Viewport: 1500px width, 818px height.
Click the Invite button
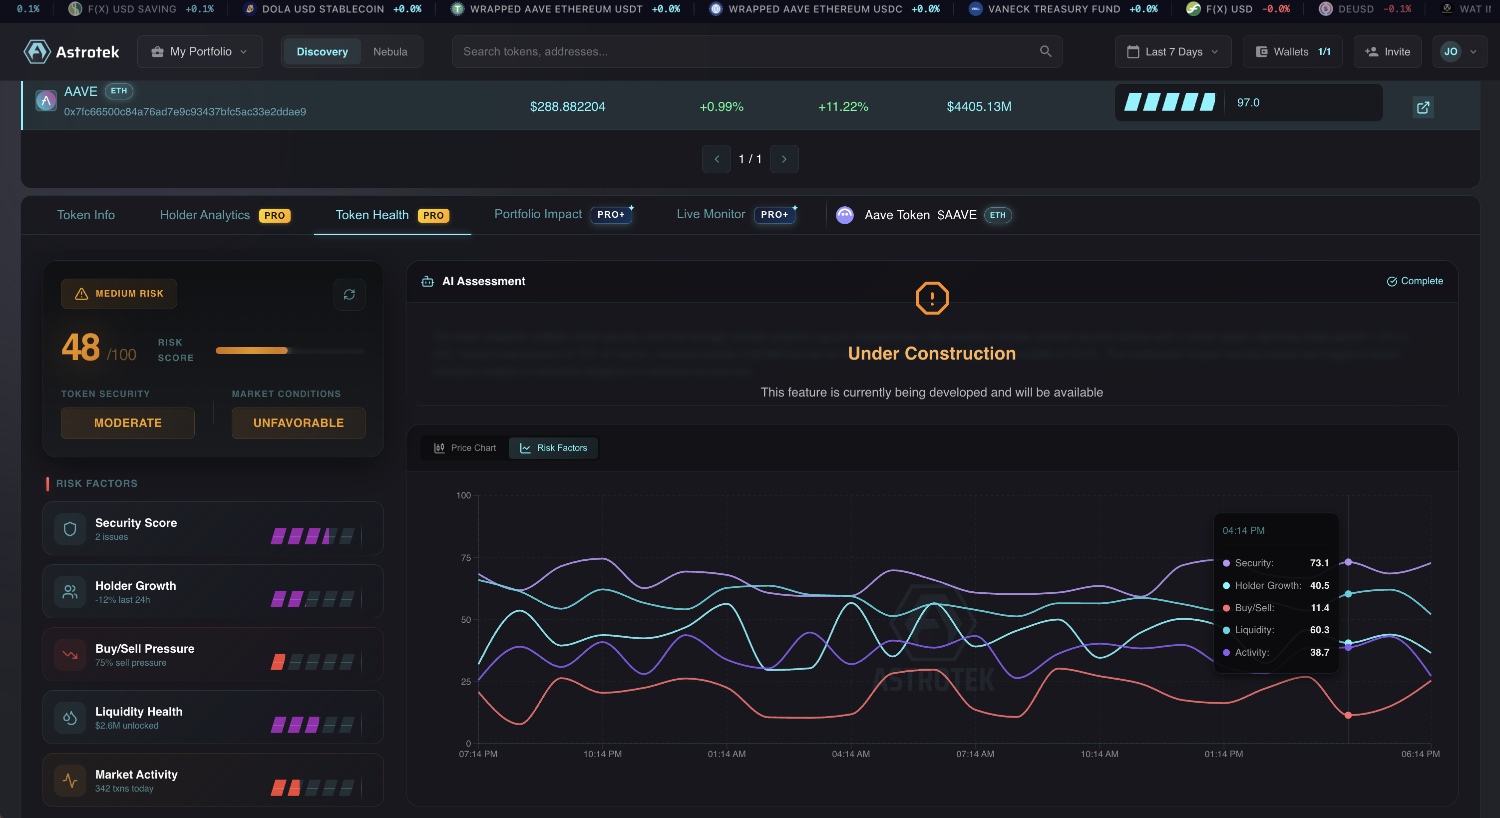1387,52
